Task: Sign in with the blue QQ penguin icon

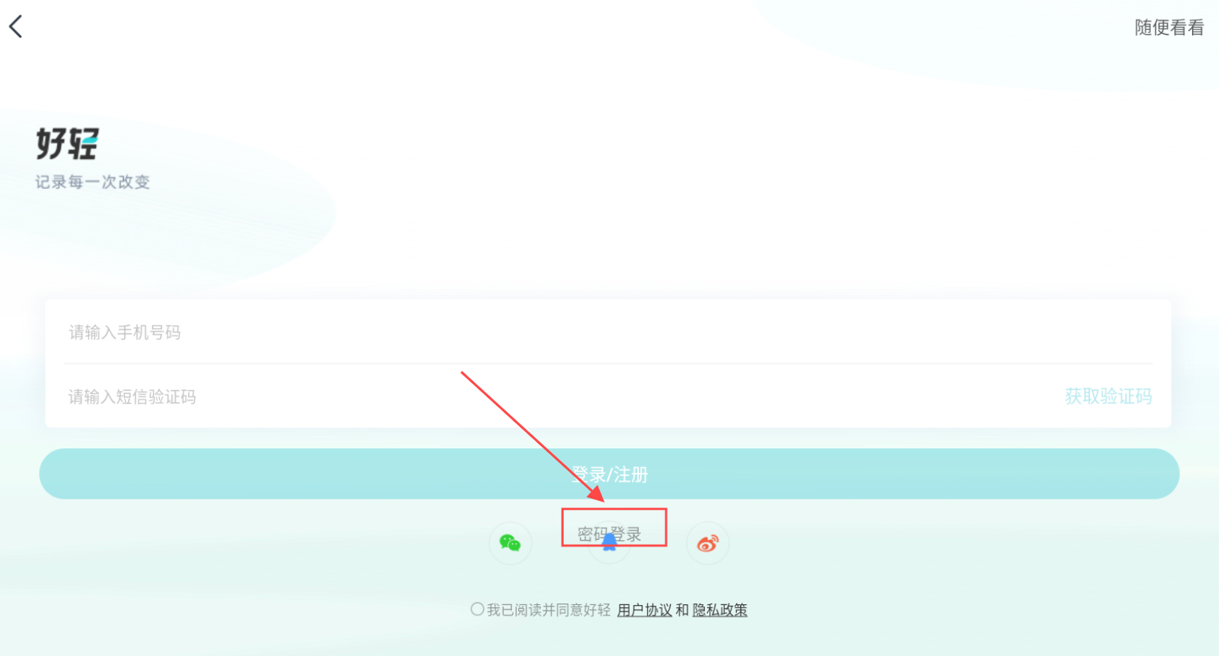Action: (x=609, y=543)
